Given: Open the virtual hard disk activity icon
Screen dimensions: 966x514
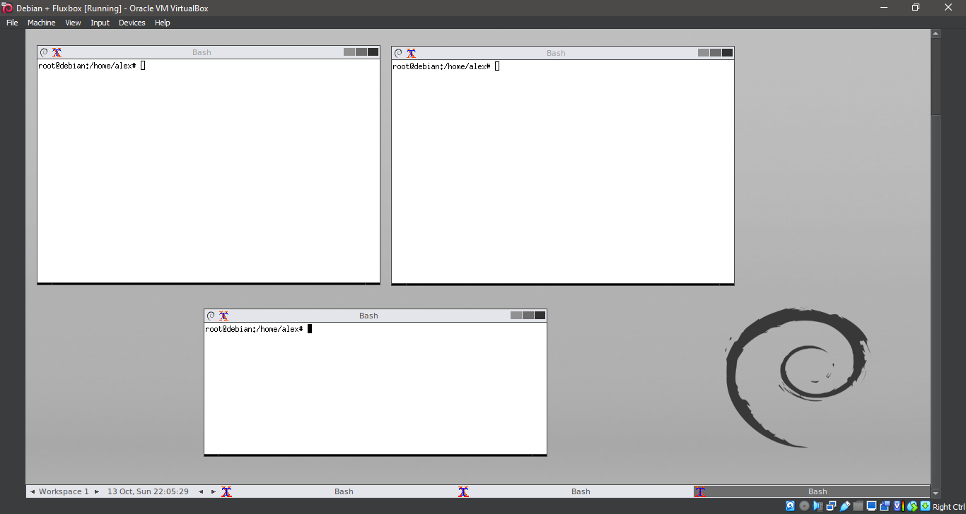Looking at the screenshot, I should click(x=790, y=506).
